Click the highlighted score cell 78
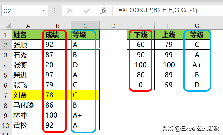Screen dimensions: 223x135 58,95
